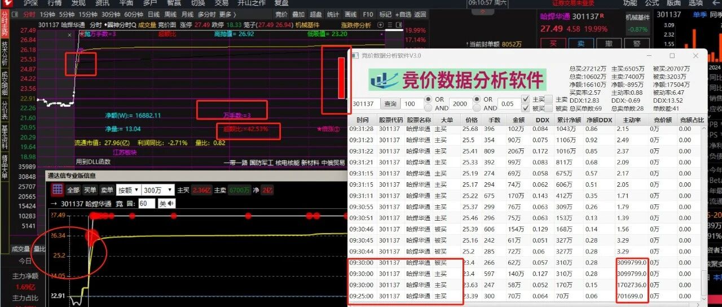Image resolution: width=722 pixels, height=307 pixels.
Task: Click the 警 alert button
Action: [x=637, y=43]
